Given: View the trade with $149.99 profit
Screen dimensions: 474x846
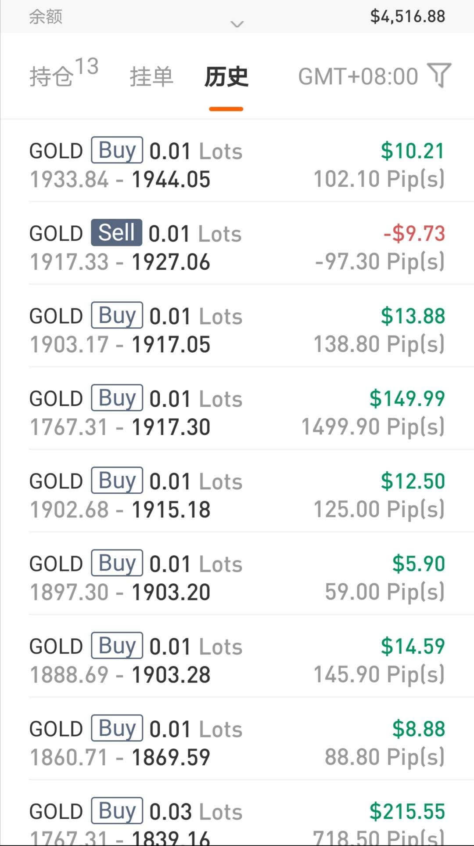Looking at the screenshot, I should (x=237, y=412).
